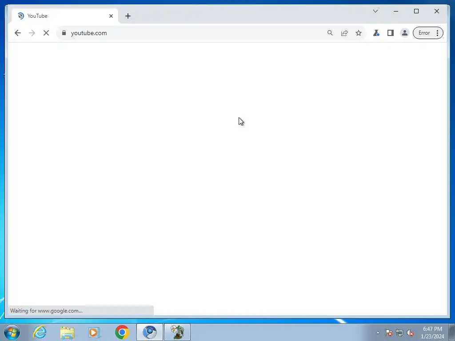Launch Windows Media Player
Image resolution: width=455 pixels, height=341 pixels.
pyautogui.click(x=94, y=332)
